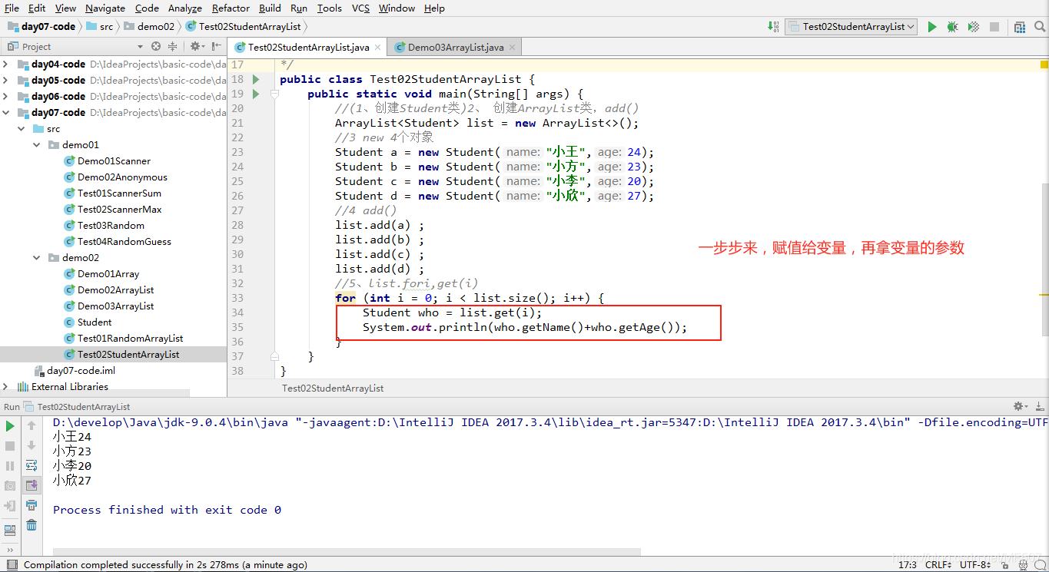Hide the Project tool window
Viewport: 1049px width, 572px height.
(216, 47)
